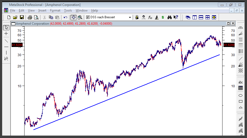Copy with the two-pages icon

coord(51,17)
